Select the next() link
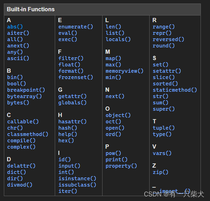Viewport: 210px width, 201px height. tap(115, 96)
